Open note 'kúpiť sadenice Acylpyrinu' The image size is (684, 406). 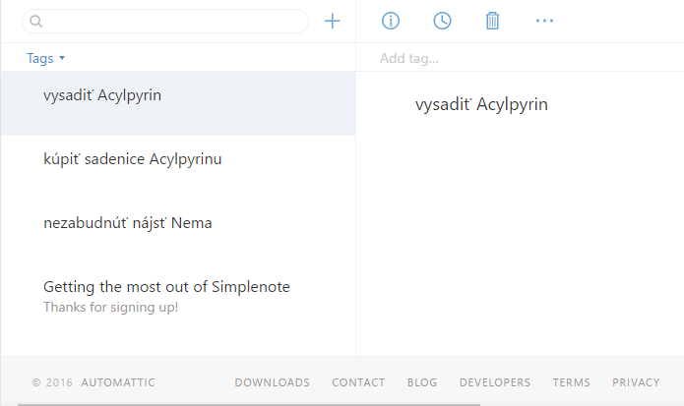pos(132,159)
